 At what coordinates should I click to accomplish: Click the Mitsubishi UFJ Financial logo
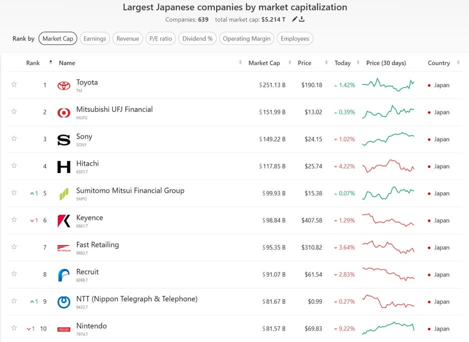64,113
